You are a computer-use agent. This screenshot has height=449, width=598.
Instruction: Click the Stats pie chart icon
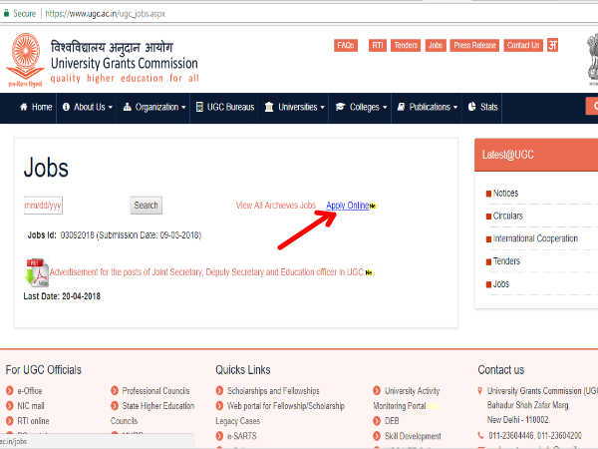pyautogui.click(x=472, y=107)
